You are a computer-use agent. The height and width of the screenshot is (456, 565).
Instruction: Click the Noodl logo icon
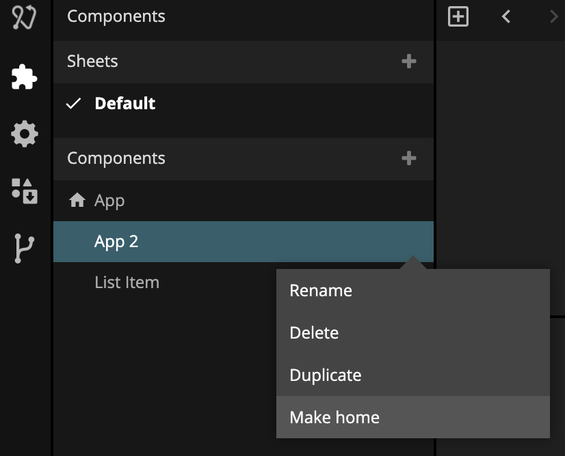point(25,16)
